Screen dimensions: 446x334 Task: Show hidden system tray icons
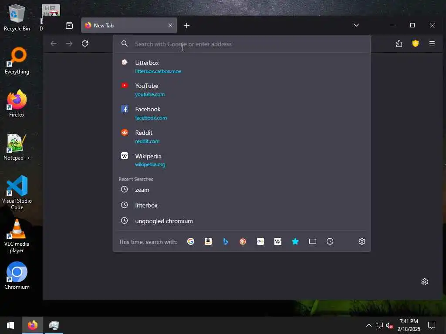[368, 325]
